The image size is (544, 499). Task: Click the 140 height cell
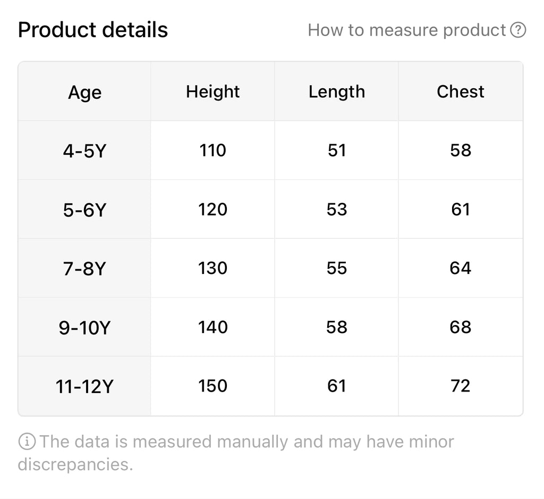pos(212,327)
